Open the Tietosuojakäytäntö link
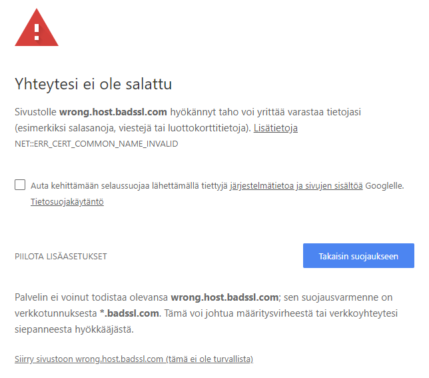The height and width of the screenshot is (378, 429). 67,201
